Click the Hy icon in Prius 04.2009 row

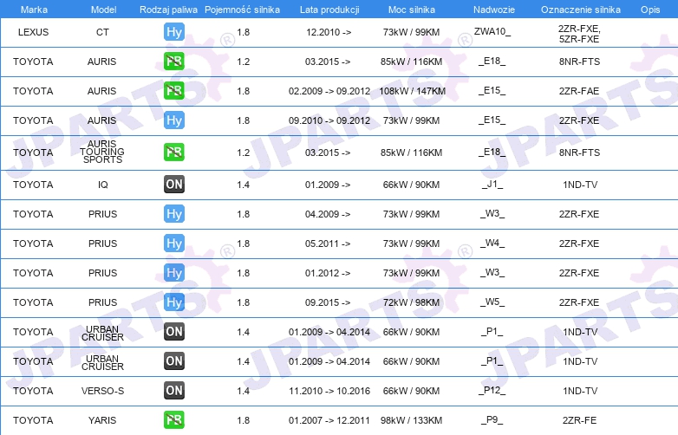(174, 214)
